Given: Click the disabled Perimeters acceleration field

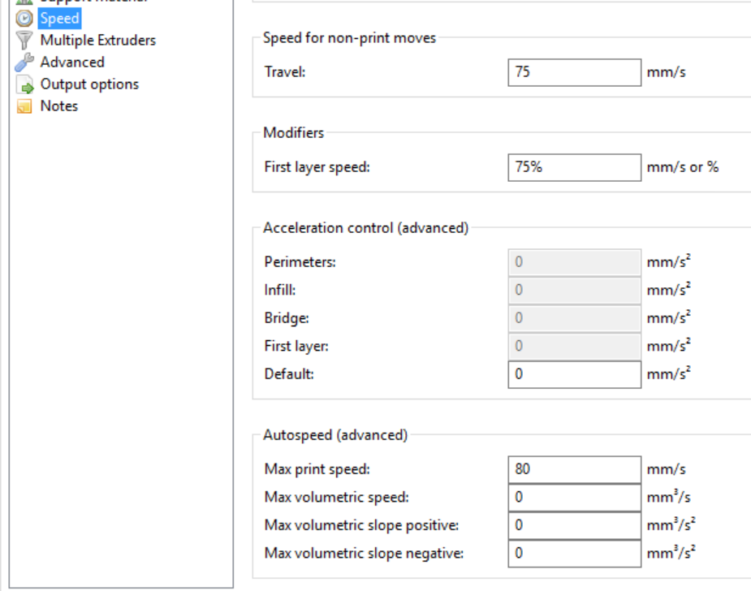Looking at the screenshot, I should click(574, 262).
